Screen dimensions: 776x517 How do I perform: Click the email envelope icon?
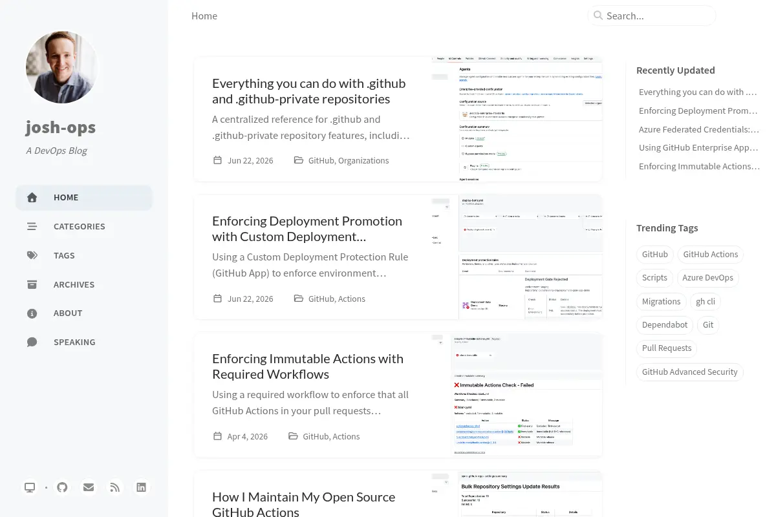89,487
